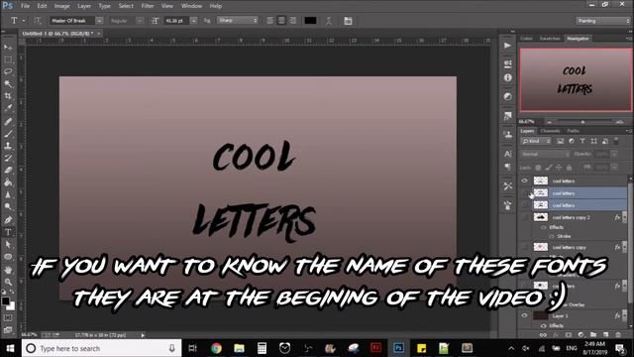Toggle the layer filter on/off switch
Screen dimensions: 634x357
(616, 141)
